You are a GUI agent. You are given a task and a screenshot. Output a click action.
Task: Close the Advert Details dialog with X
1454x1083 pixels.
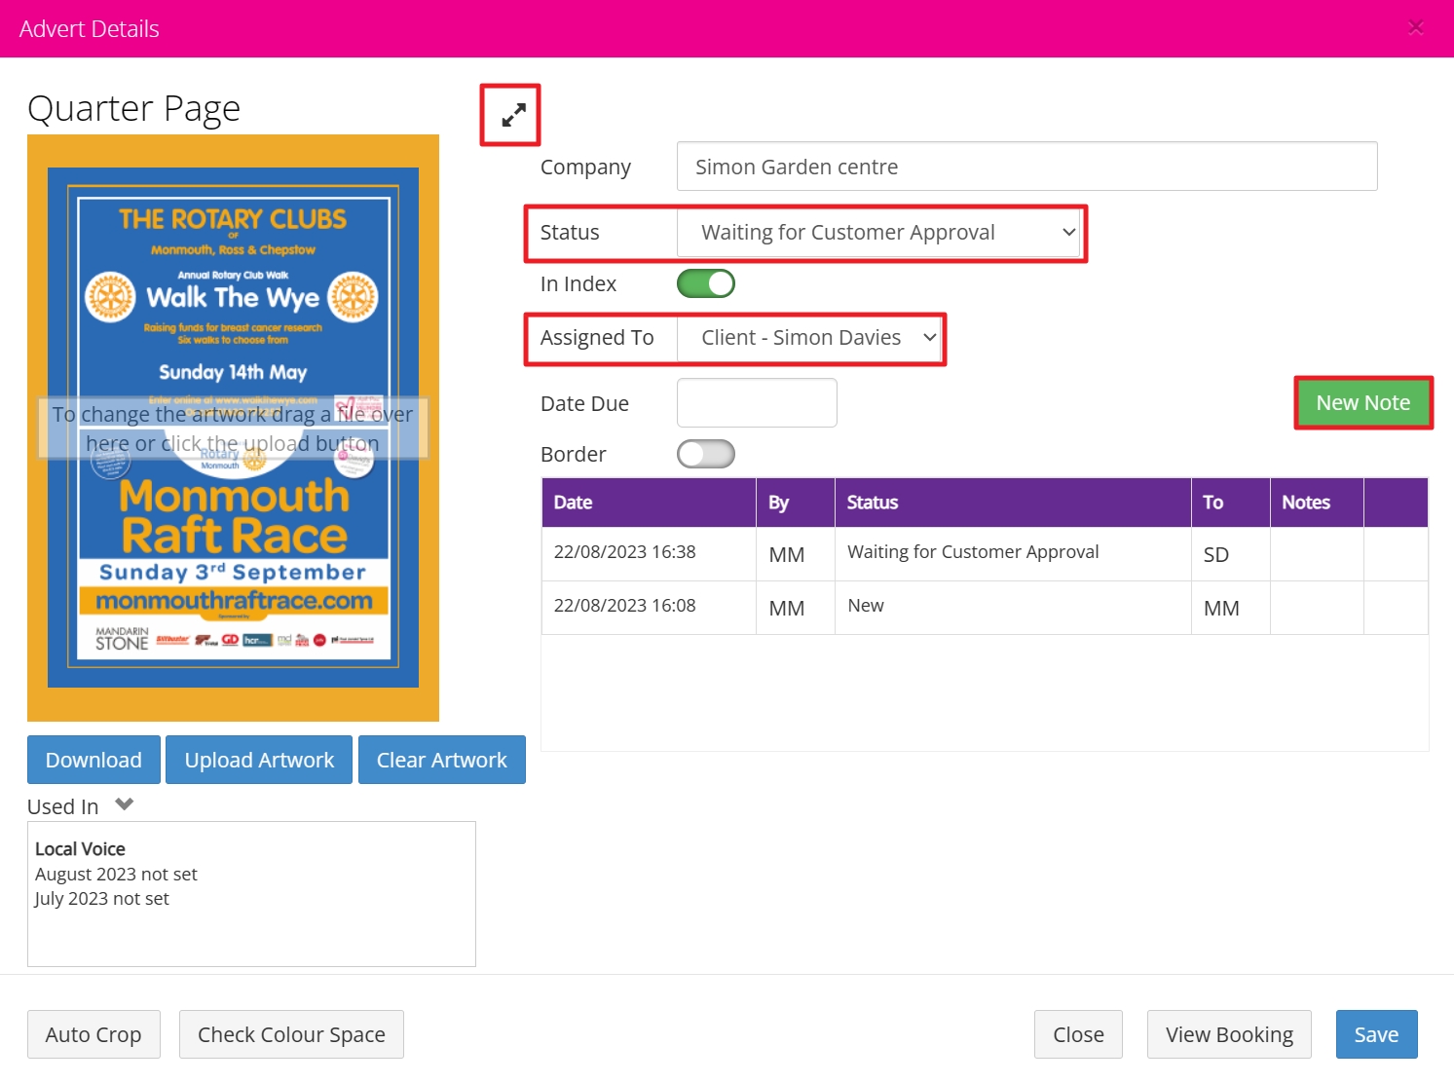click(1416, 28)
